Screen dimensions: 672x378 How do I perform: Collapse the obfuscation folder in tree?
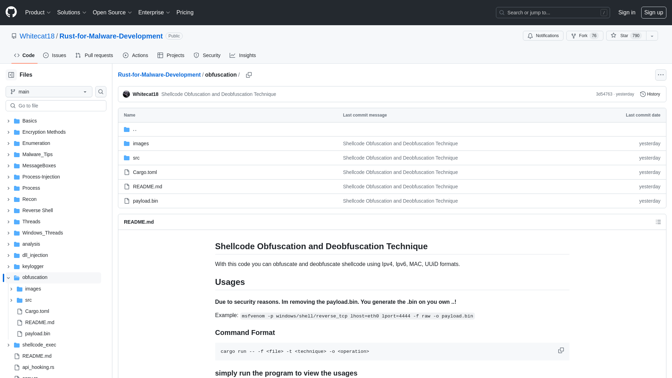[8, 278]
